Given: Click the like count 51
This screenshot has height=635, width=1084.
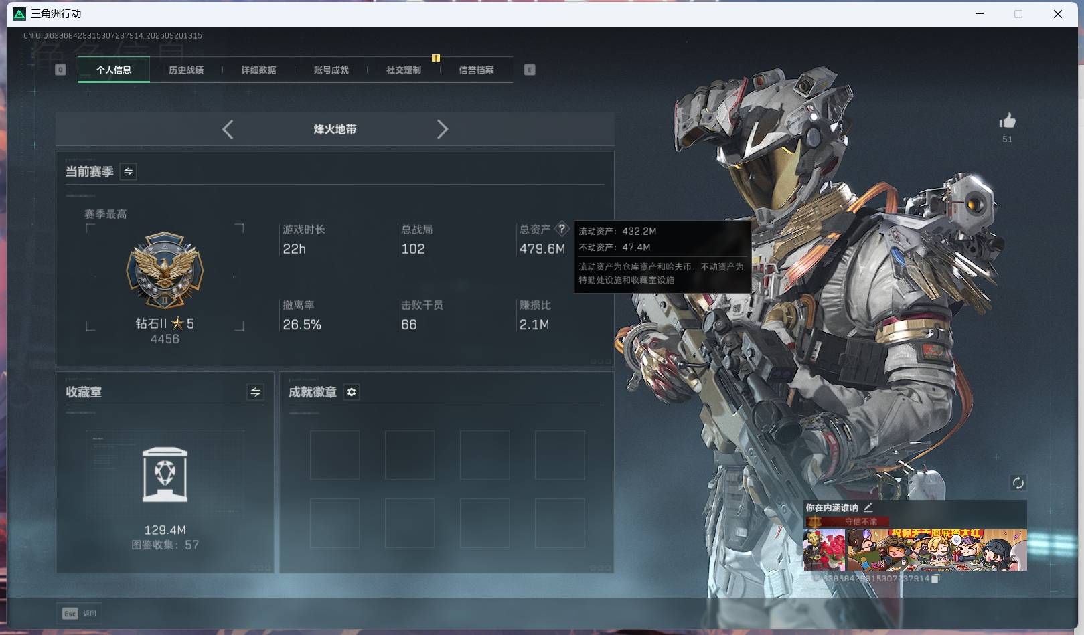Looking at the screenshot, I should [x=1007, y=139].
